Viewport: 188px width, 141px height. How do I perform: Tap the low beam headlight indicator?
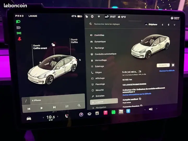[x=18, y=22]
